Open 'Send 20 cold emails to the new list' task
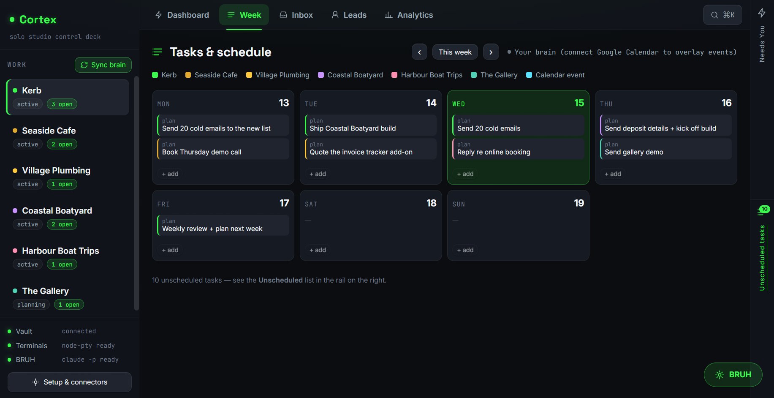 223,125
